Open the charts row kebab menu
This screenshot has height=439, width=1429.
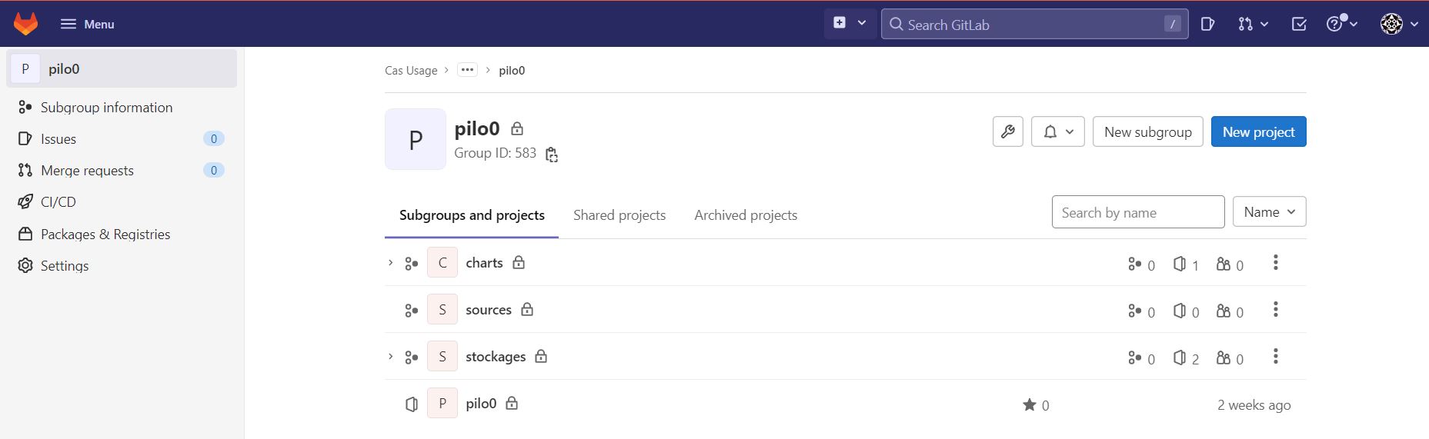tap(1276, 263)
